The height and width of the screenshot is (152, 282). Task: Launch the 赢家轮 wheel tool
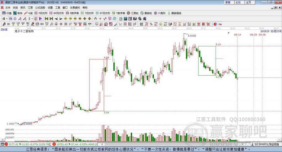146,13
